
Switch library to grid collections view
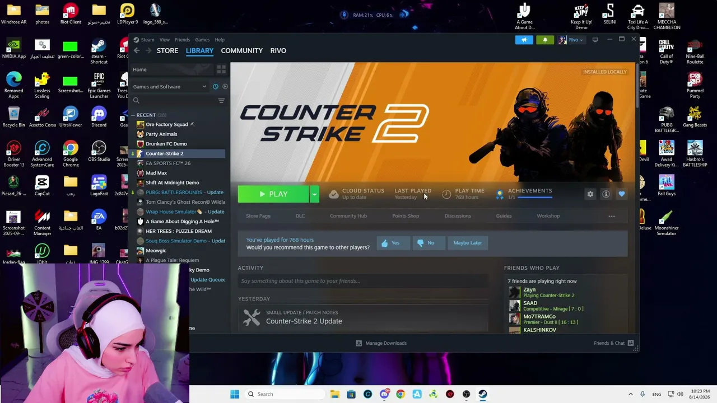[221, 69]
